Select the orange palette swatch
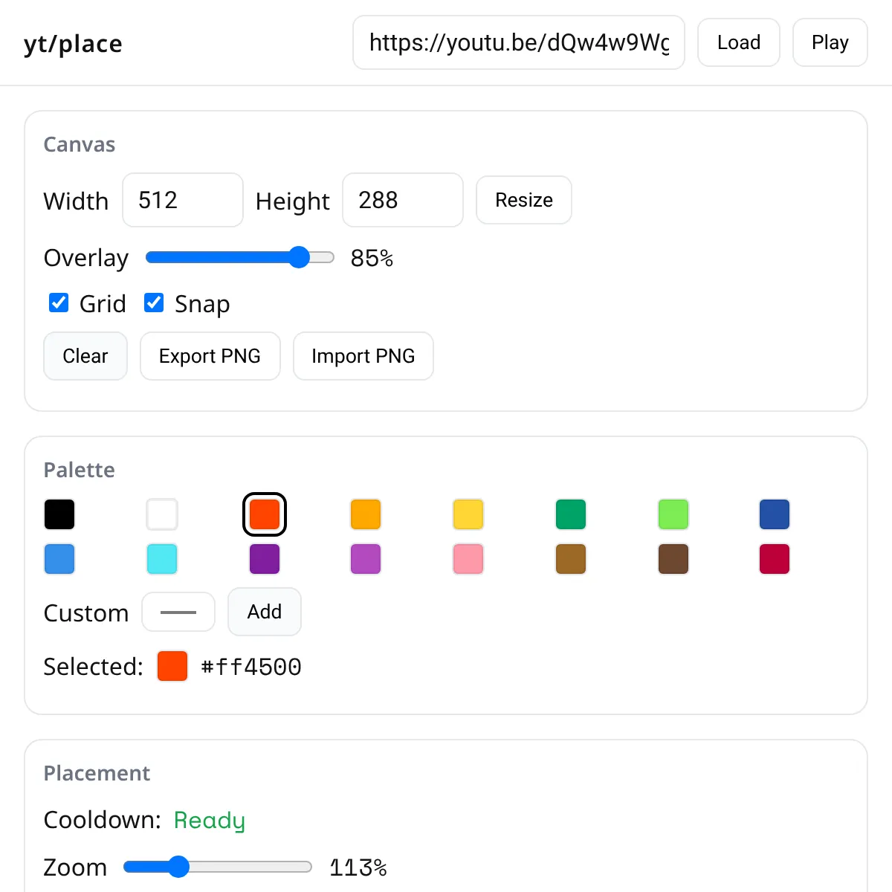This screenshot has width=892, height=892. (366, 514)
